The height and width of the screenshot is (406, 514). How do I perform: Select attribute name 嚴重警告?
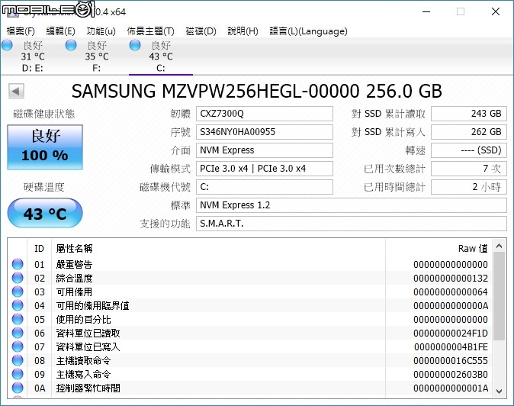click(75, 264)
